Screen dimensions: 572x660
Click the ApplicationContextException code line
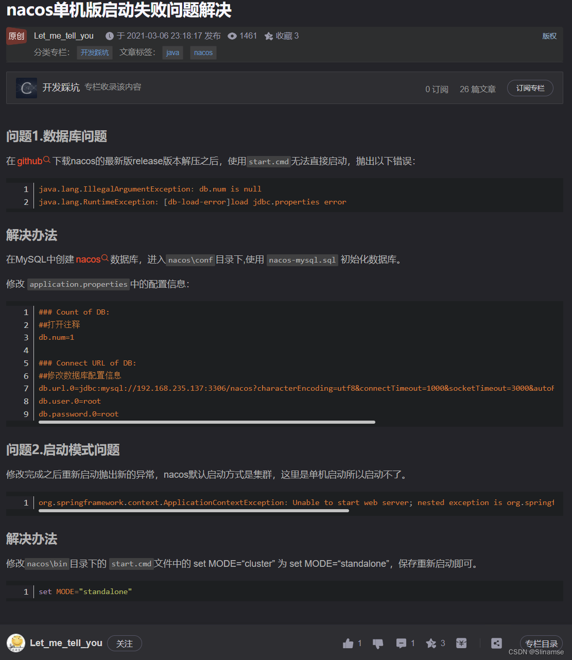click(297, 502)
